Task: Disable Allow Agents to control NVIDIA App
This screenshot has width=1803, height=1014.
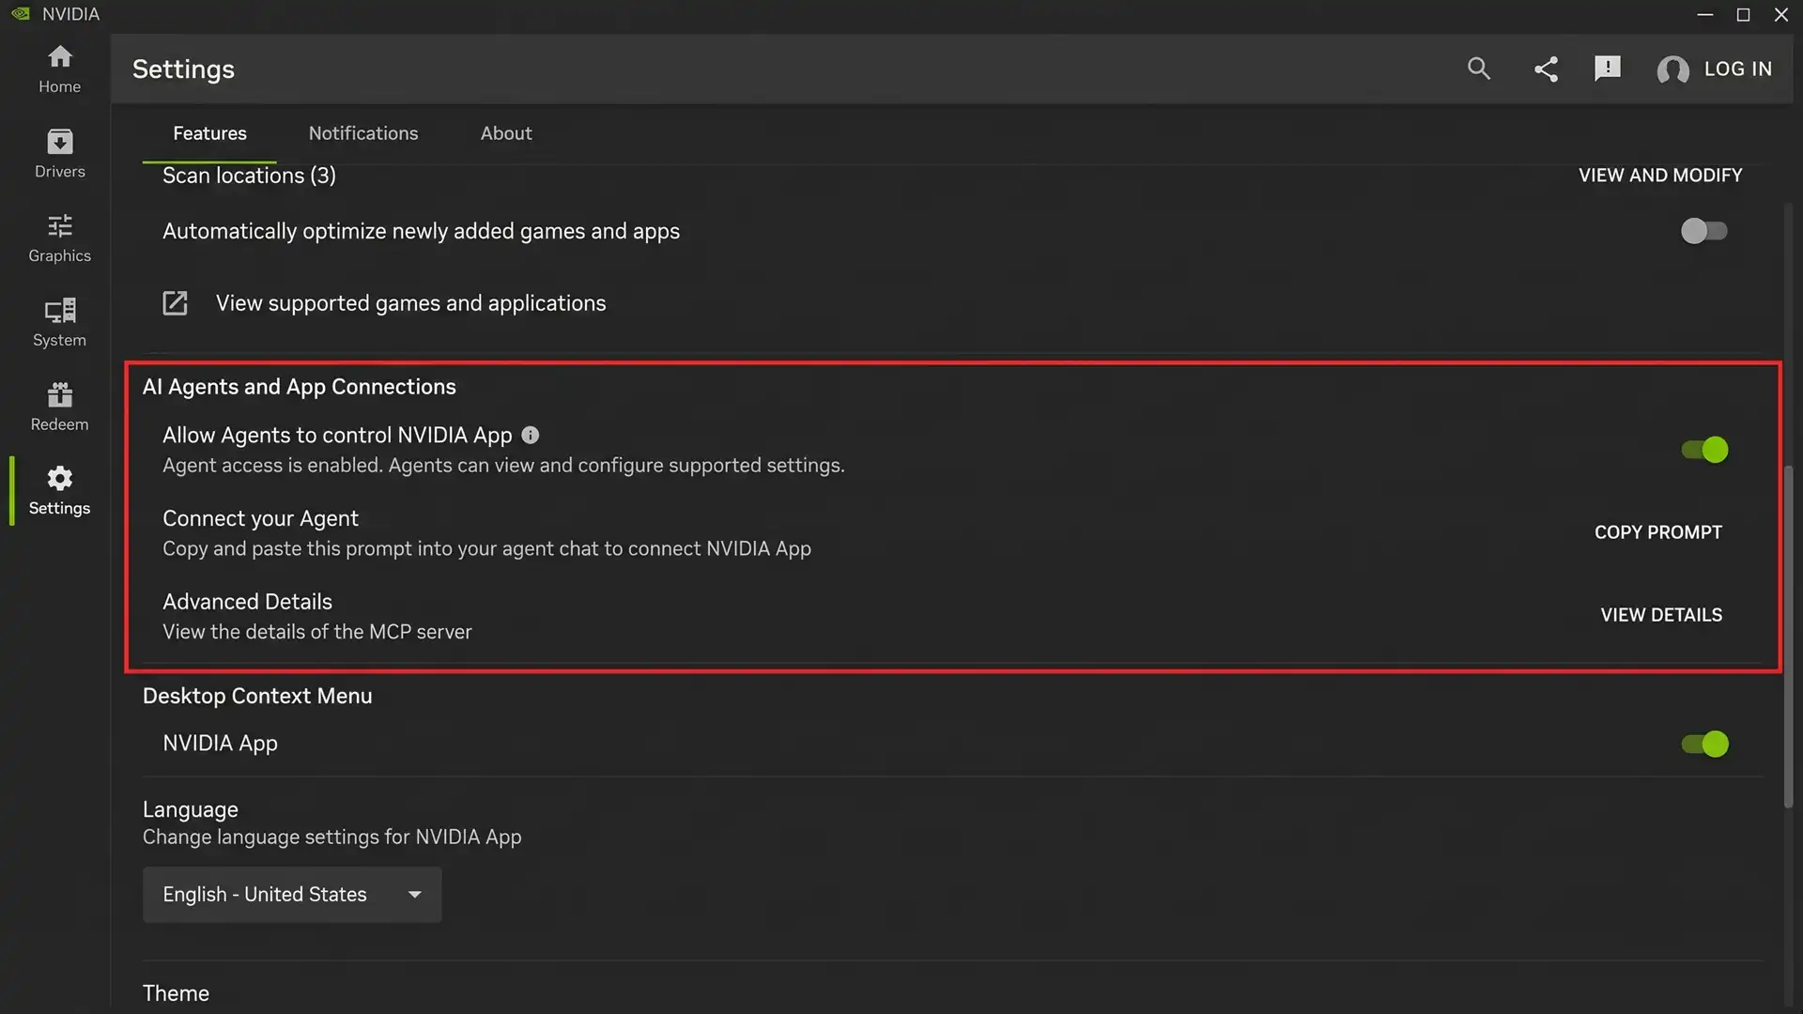Action: [x=1703, y=450]
